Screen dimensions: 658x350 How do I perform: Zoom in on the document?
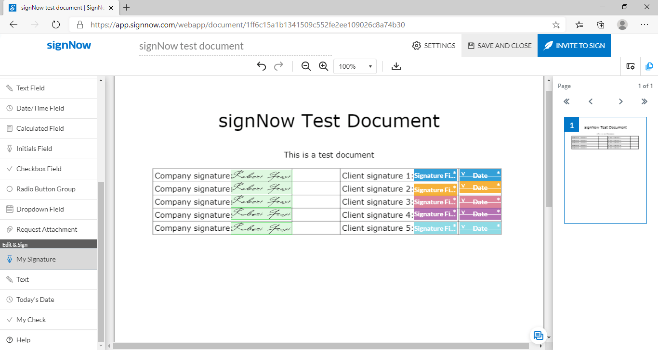[x=323, y=66]
